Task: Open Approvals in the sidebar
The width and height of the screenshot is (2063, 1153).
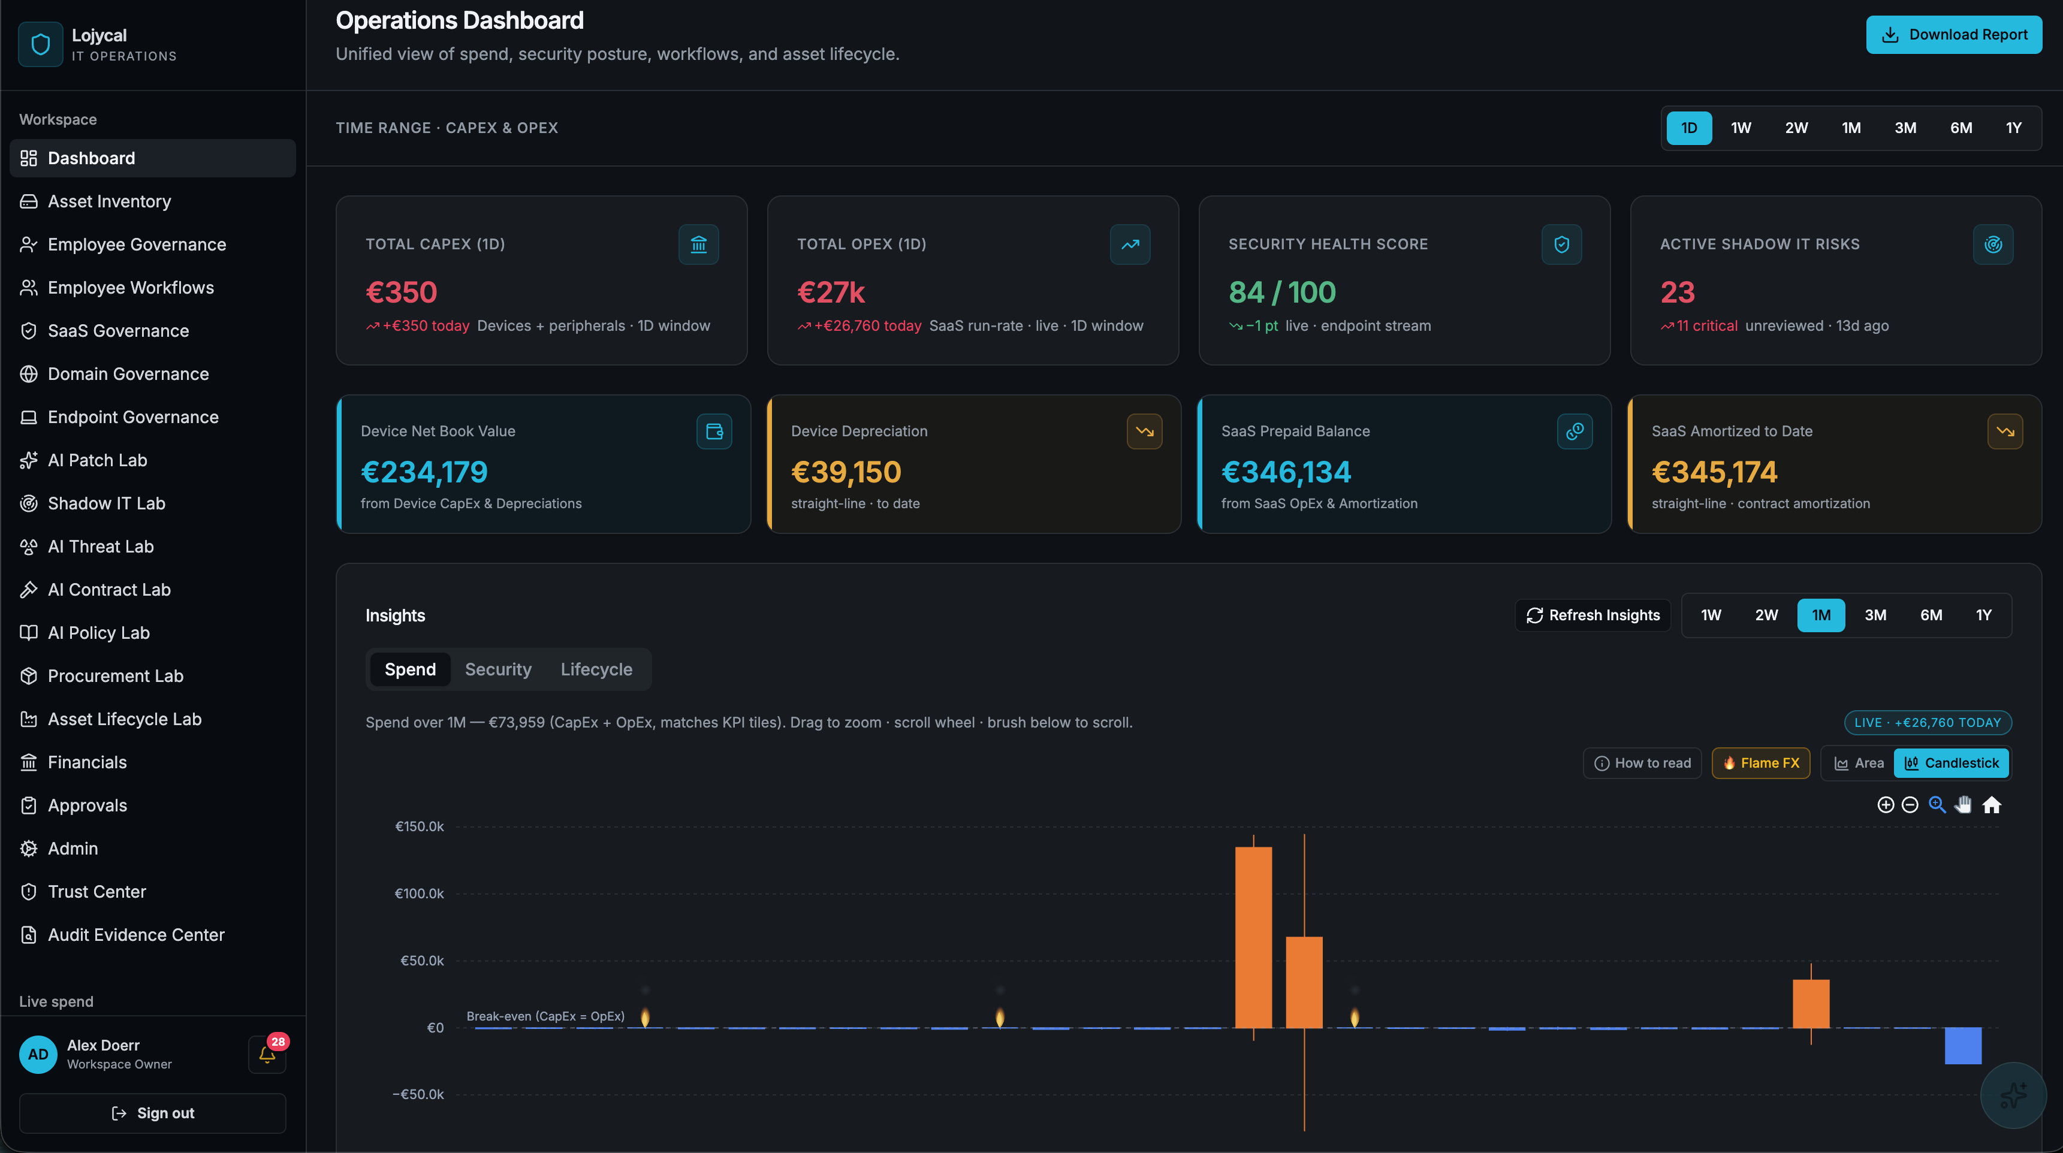Action: (x=152, y=805)
